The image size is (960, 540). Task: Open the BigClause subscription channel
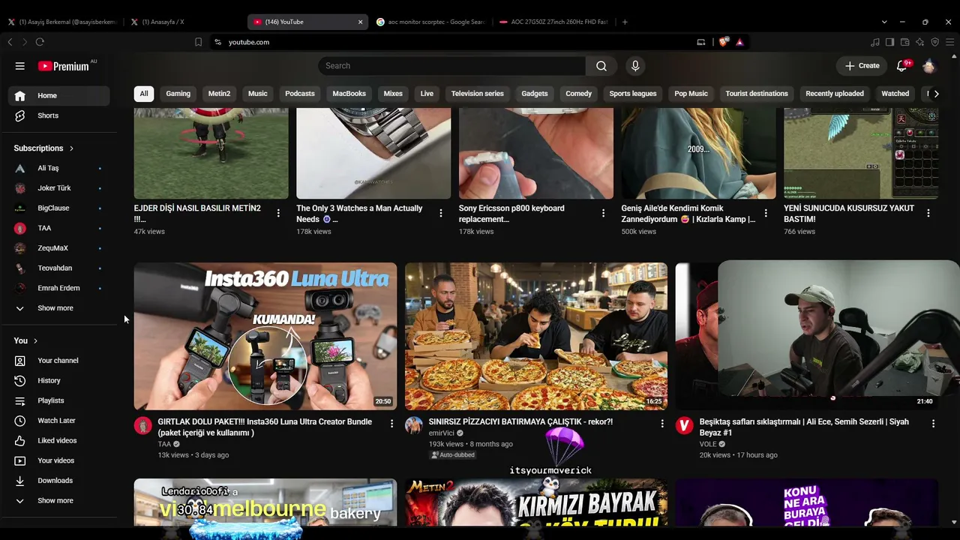[60, 208]
